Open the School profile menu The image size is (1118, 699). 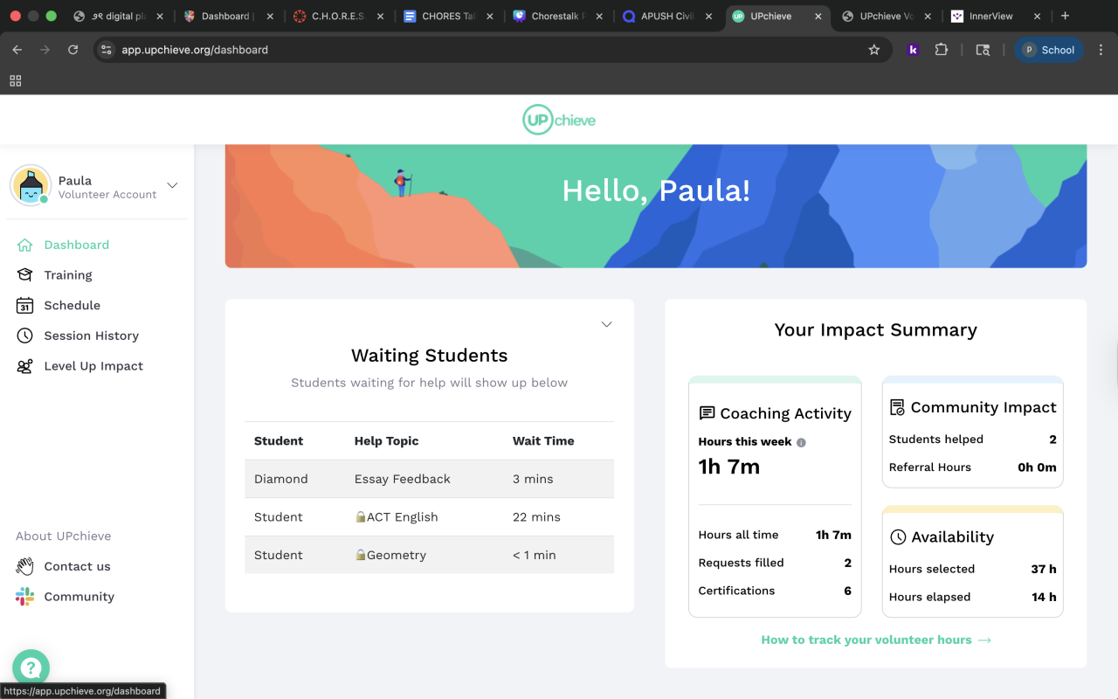[1048, 50]
